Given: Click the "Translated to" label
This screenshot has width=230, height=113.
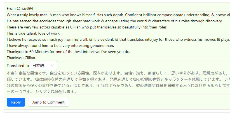Looking at the screenshot, I should tap(18, 66).
